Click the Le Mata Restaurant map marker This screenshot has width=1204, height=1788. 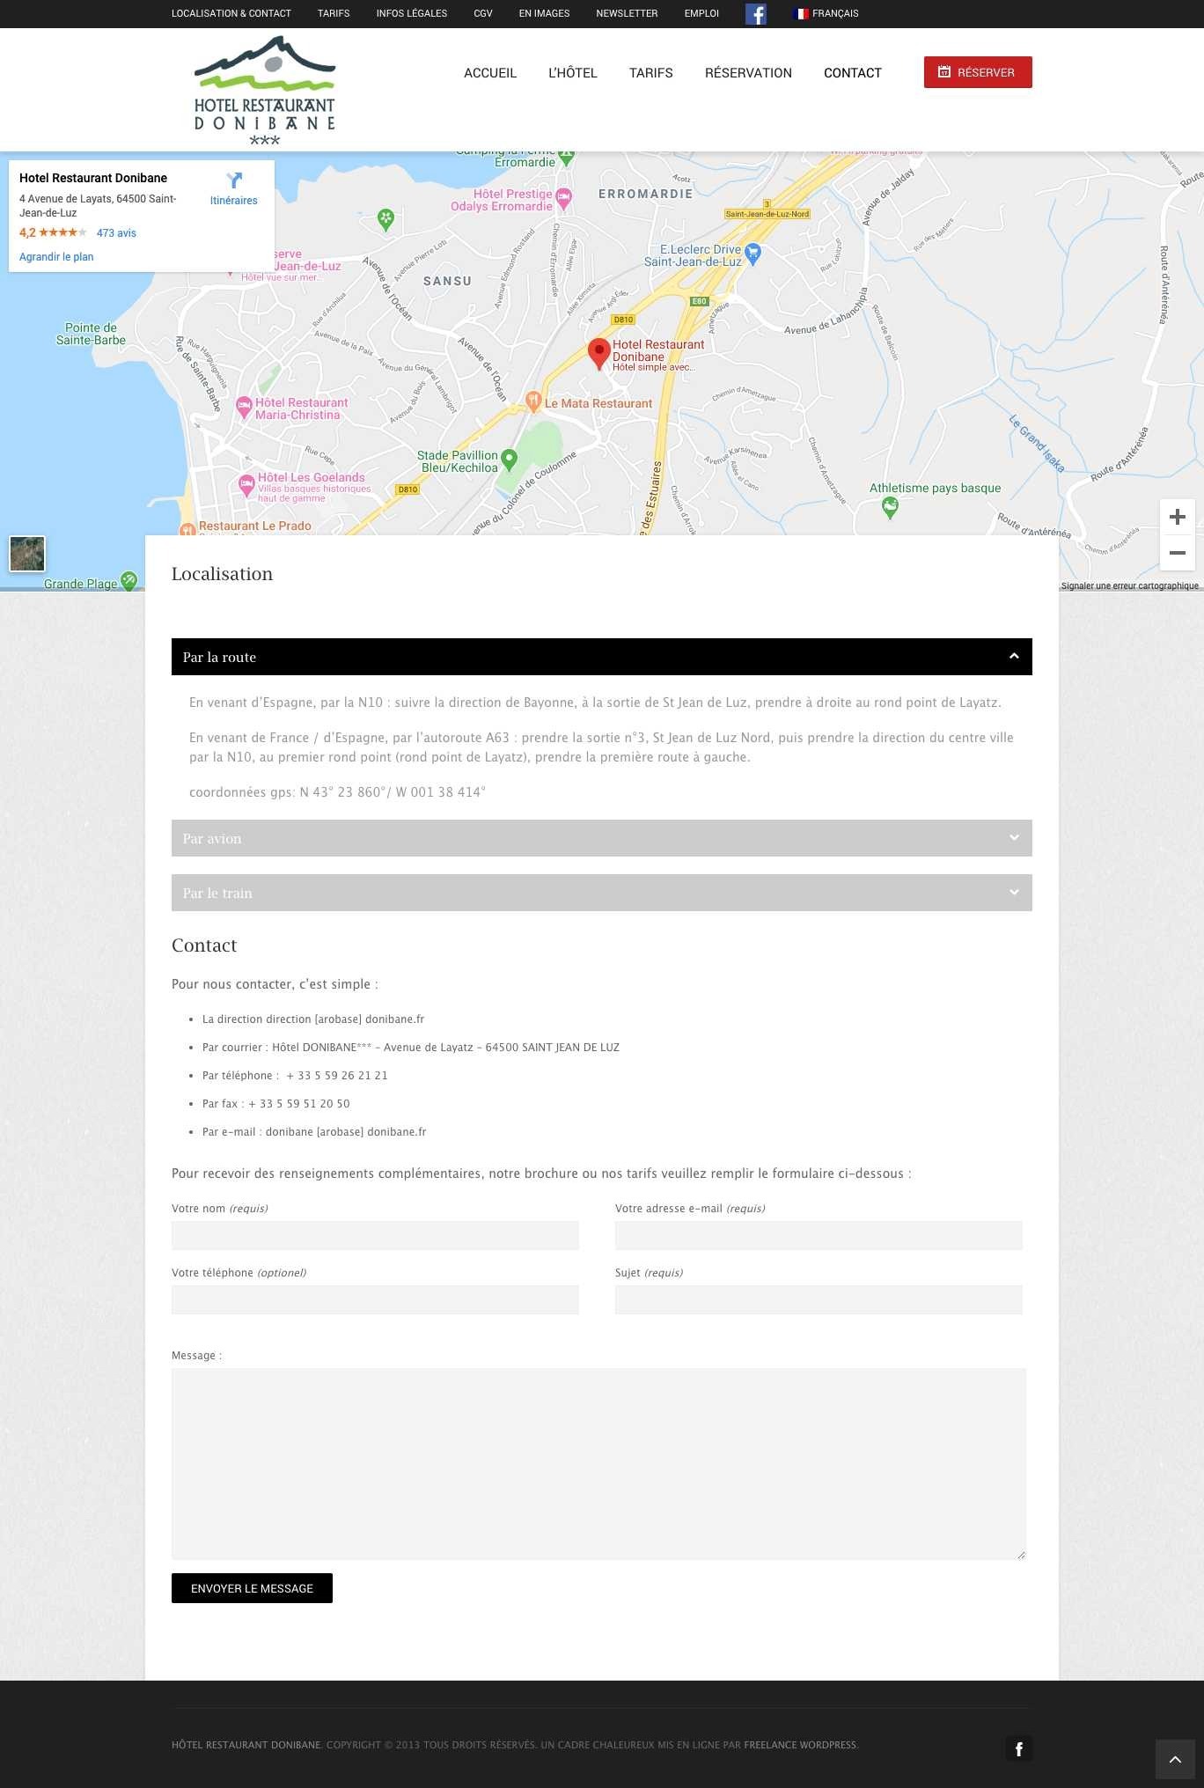pyautogui.click(x=533, y=401)
